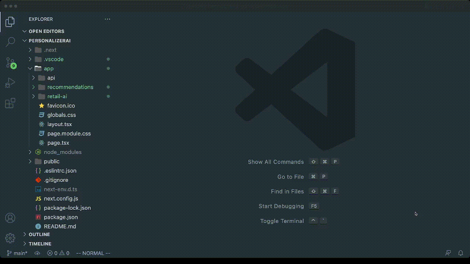Click the TS icon beside next-env.d.ts
This screenshot has width=470, height=264.
click(x=38, y=189)
